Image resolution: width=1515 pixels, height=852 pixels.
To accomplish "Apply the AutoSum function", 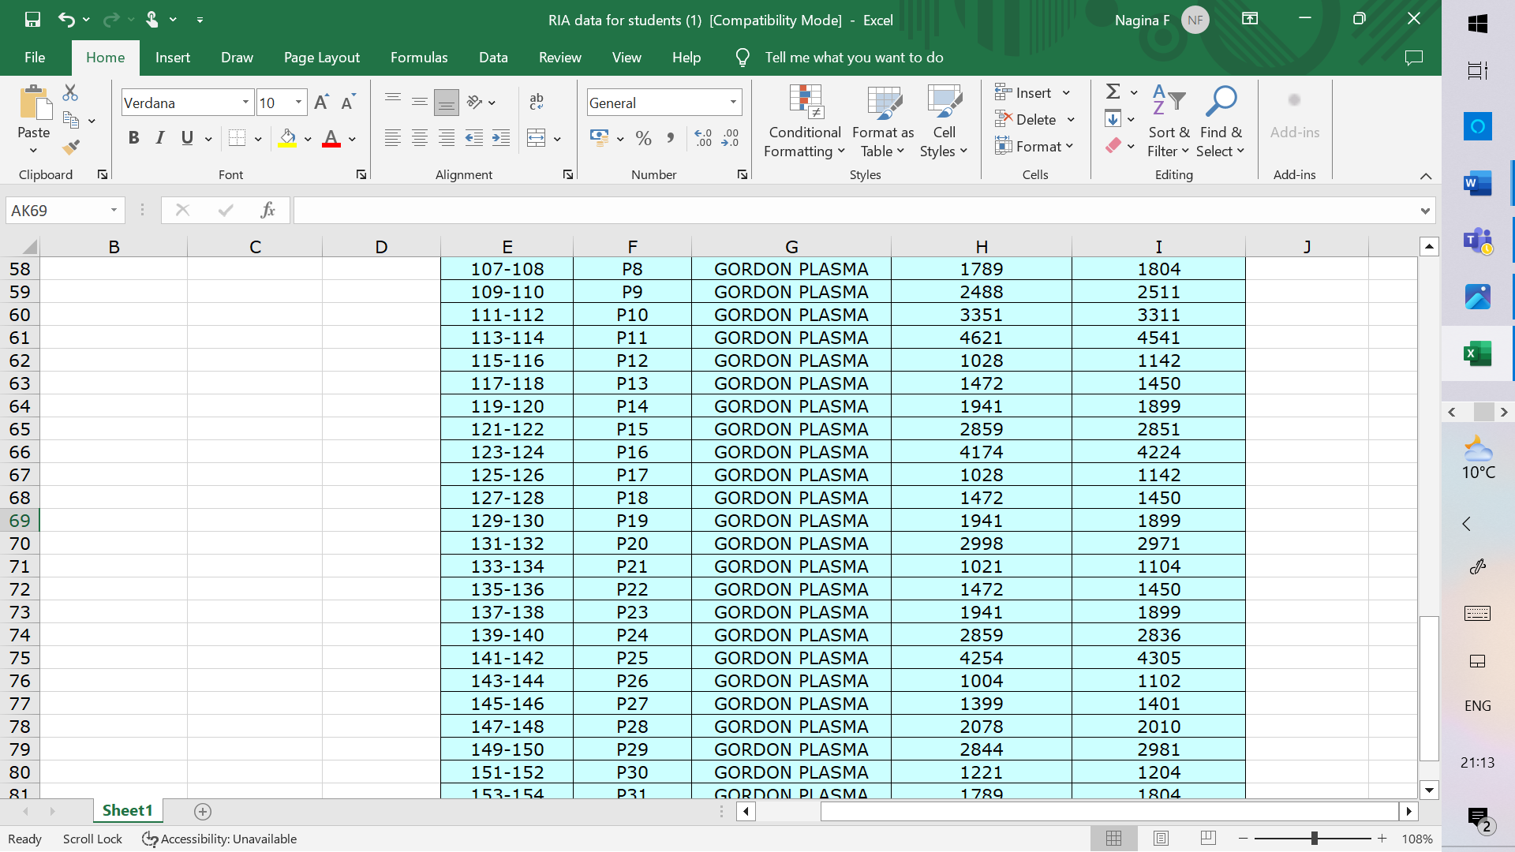I will (1114, 91).
